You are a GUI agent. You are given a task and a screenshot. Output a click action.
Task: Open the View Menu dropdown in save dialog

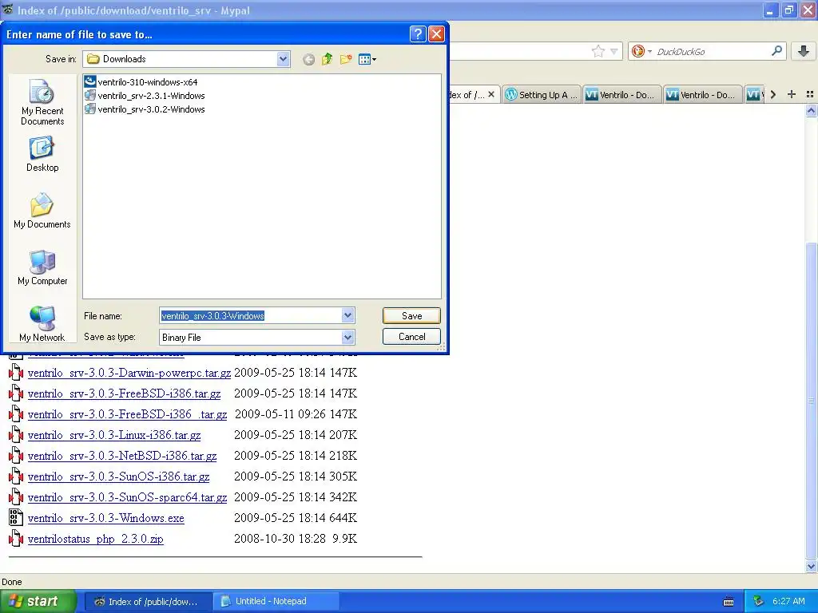(x=367, y=59)
